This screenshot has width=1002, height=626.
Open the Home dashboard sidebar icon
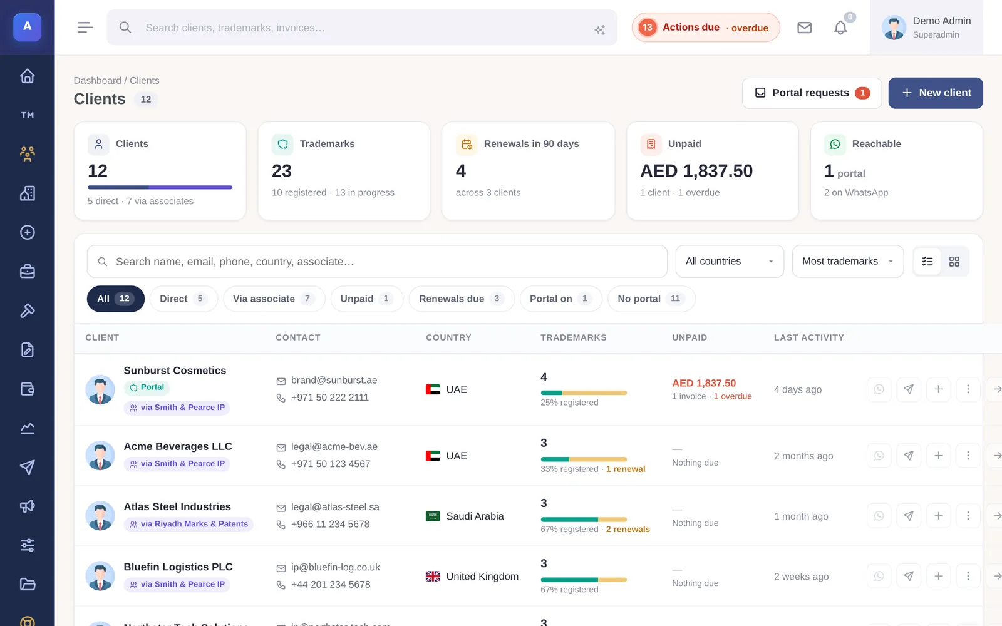coord(27,76)
